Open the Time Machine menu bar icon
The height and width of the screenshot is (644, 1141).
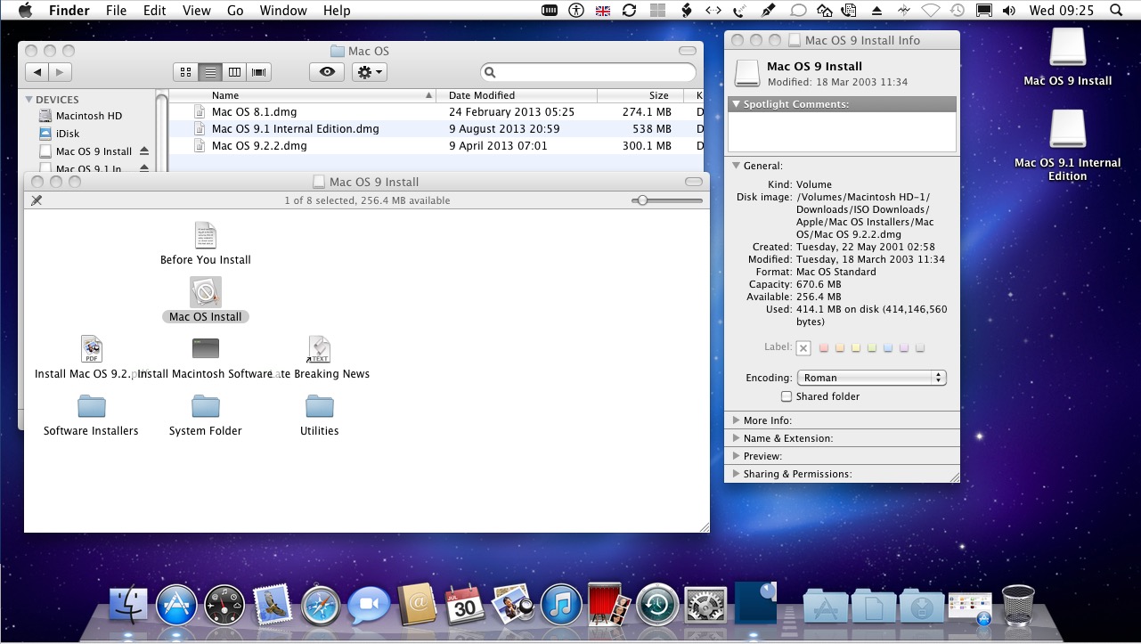pyautogui.click(x=958, y=11)
